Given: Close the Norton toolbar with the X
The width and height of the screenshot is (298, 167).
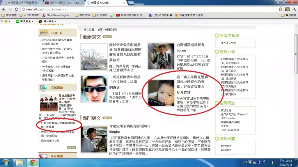Looking at the screenshot, I should pos(2,21).
